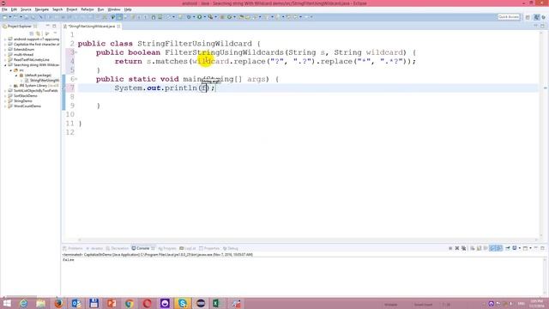Collapse the src folder node
Viewport: 549px width, 309px height.
[11, 70]
